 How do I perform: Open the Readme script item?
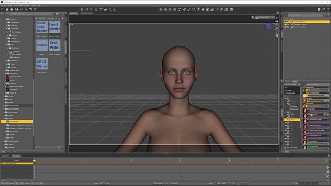coord(42,45)
